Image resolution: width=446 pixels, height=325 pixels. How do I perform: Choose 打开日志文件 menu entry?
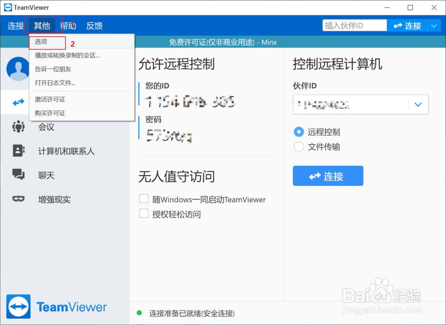tap(82, 83)
